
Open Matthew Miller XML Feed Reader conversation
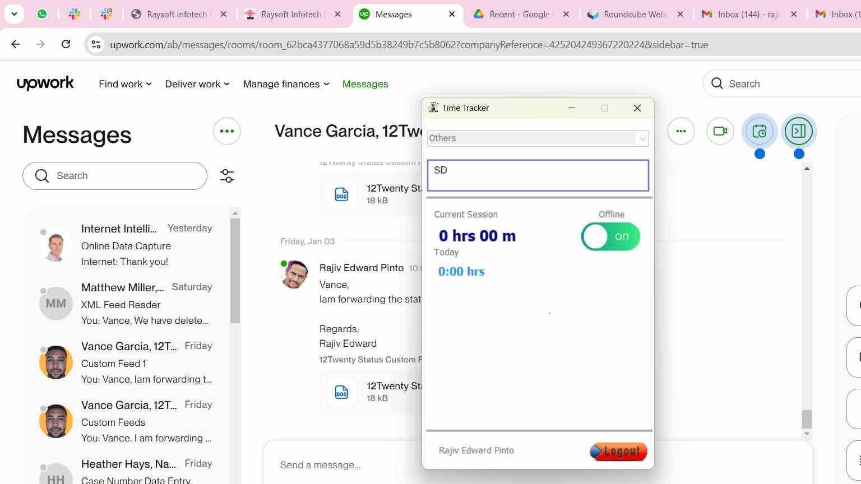coord(127,304)
